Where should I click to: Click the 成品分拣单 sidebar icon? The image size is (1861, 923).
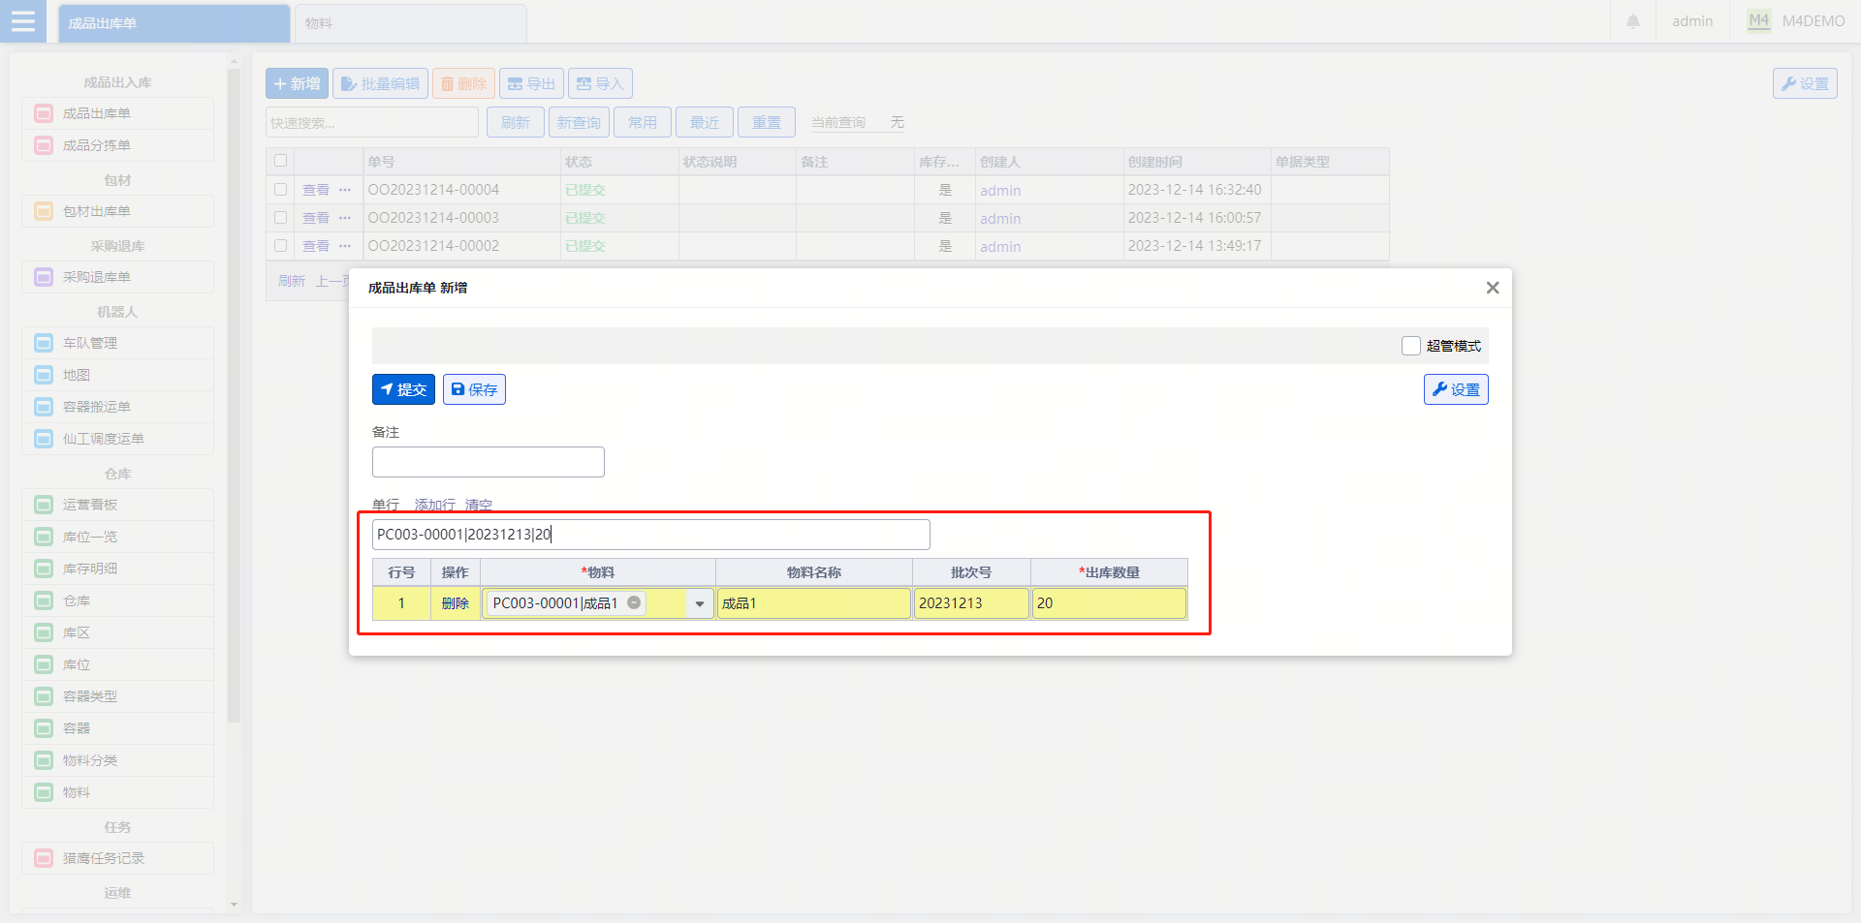[44, 145]
